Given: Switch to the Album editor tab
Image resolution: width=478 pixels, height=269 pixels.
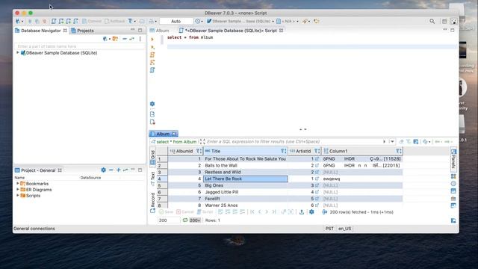Looking at the screenshot, I should coord(159,31).
